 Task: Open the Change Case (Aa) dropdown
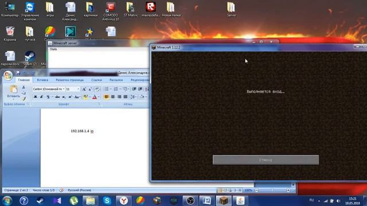pyautogui.click(x=77, y=97)
